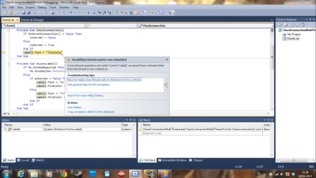The height and width of the screenshot is (178, 316).
Task: Collapse the AccessLabel sub outline
Action: pyautogui.click(x=8, y=64)
